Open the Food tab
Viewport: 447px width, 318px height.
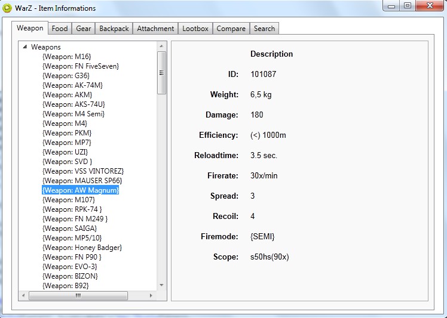(x=60, y=28)
